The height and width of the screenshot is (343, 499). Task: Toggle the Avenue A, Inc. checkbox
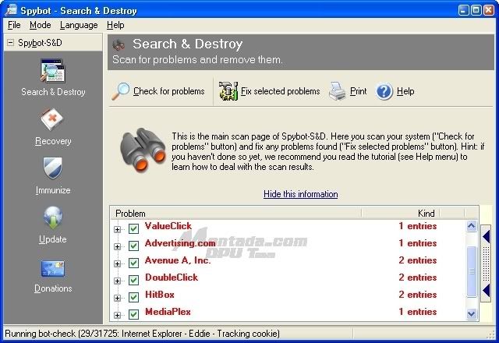point(133,263)
